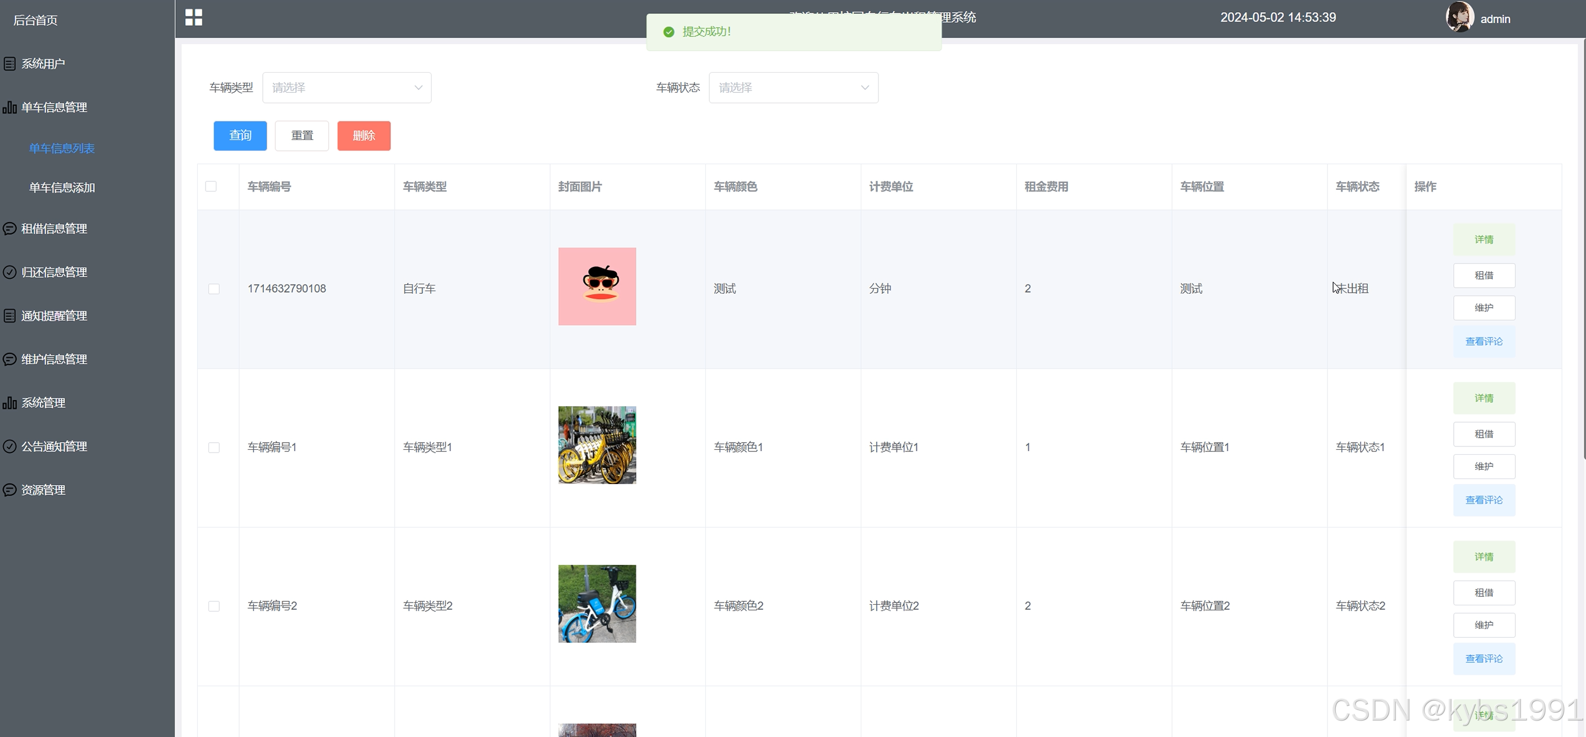The width and height of the screenshot is (1586, 737).
Task: Check the row for vehicle 1714632790108
Action: pyautogui.click(x=214, y=289)
